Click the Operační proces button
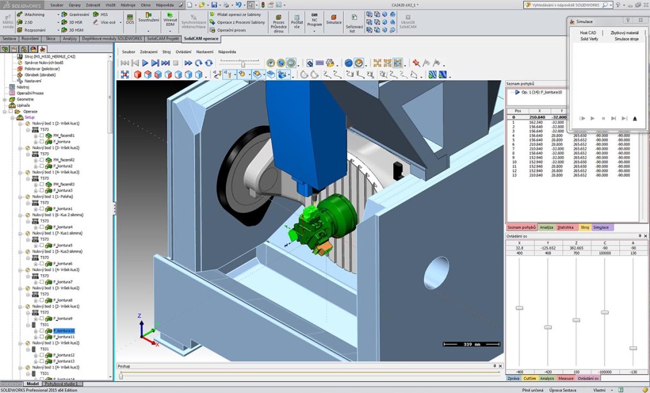This screenshot has height=393, width=650. pos(228,30)
